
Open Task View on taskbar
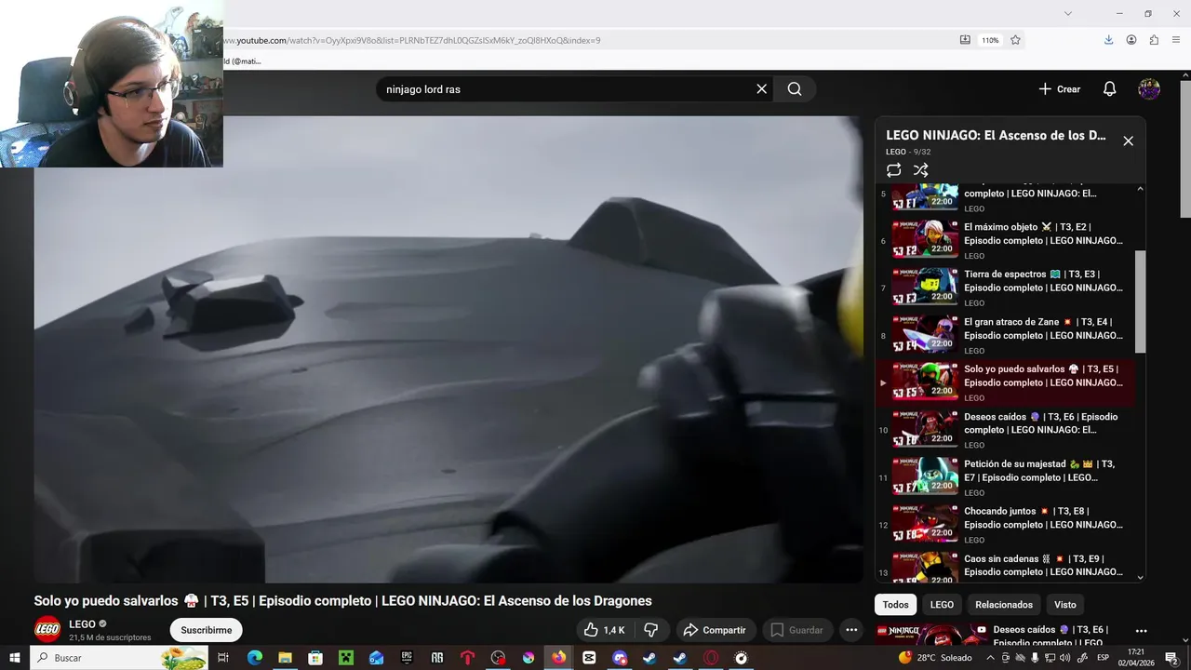[x=222, y=657]
